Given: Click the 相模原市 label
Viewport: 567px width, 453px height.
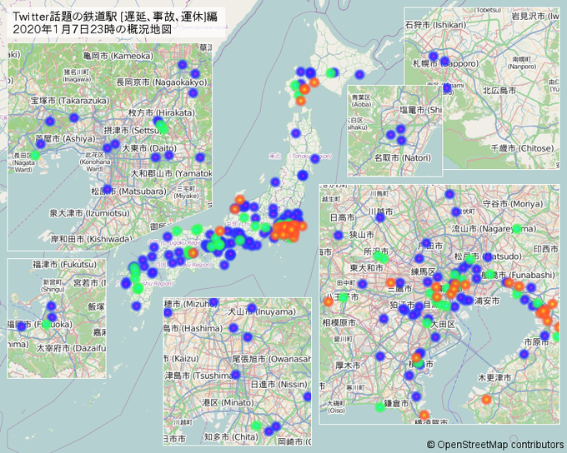Looking at the screenshot, I should pyautogui.click(x=339, y=322).
